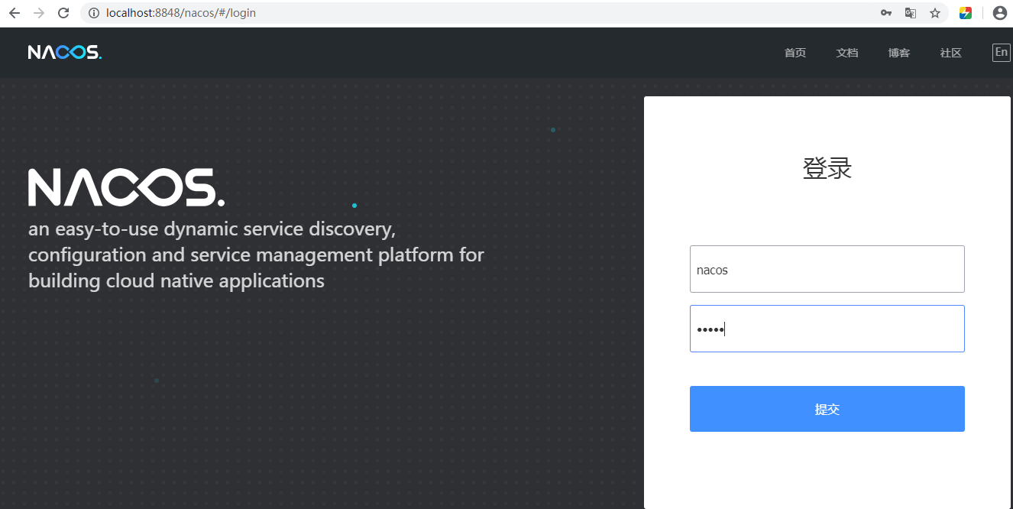Image resolution: width=1013 pixels, height=509 pixels.
Task: Click the browser forward arrow
Action: (39, 13)
